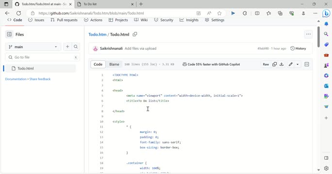Search the repository files with the magnifier

76,47
